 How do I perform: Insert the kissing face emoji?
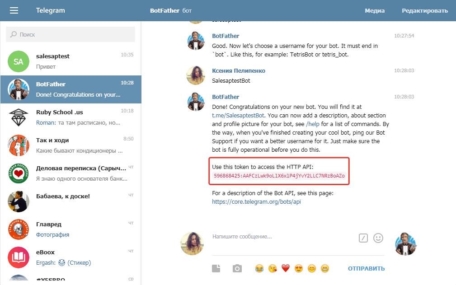pos(272,269)
